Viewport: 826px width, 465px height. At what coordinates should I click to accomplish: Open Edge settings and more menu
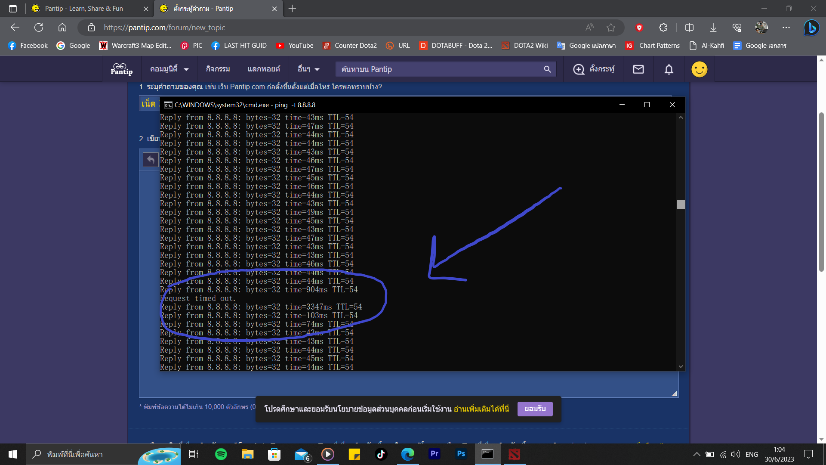tap(786, 28)
